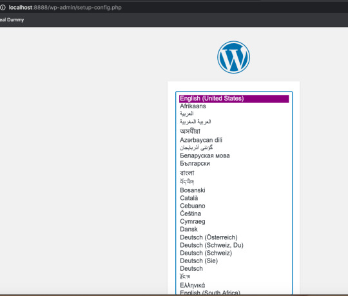The height and width of the screenshot is (296, 348).
Task: Select Cymraeg language option
Action: pos(234,221)
